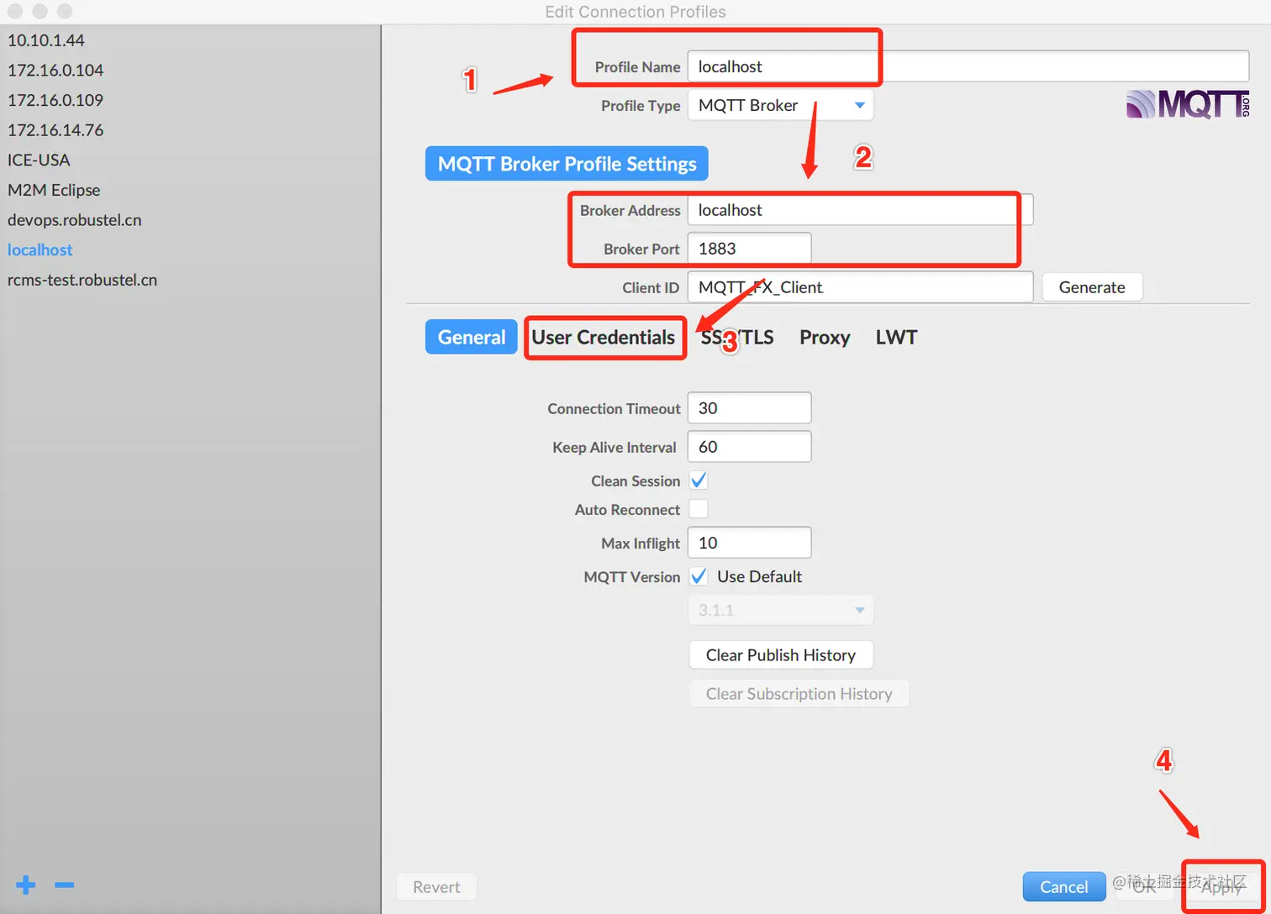Toggle the Clean Session checkbox

point(699,481)
